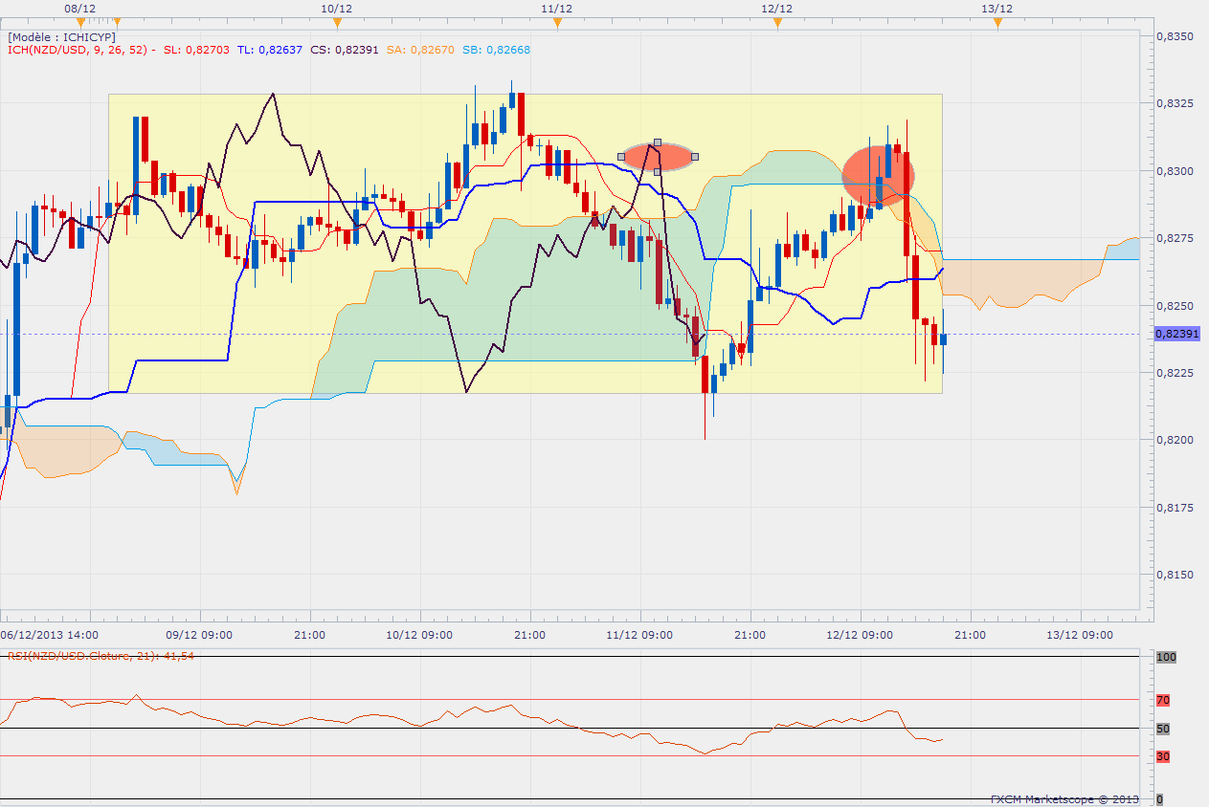The image size is (1209, 807).
Task: Click the 0,8300 price axis label
Action: (1175, 171)
